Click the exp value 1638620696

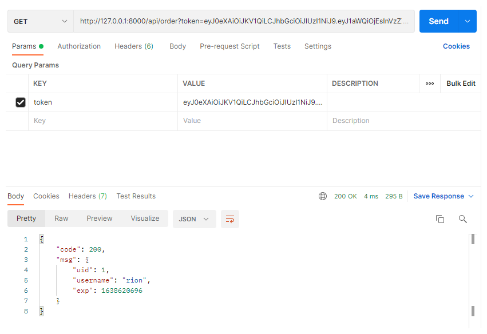pos(122,291)
